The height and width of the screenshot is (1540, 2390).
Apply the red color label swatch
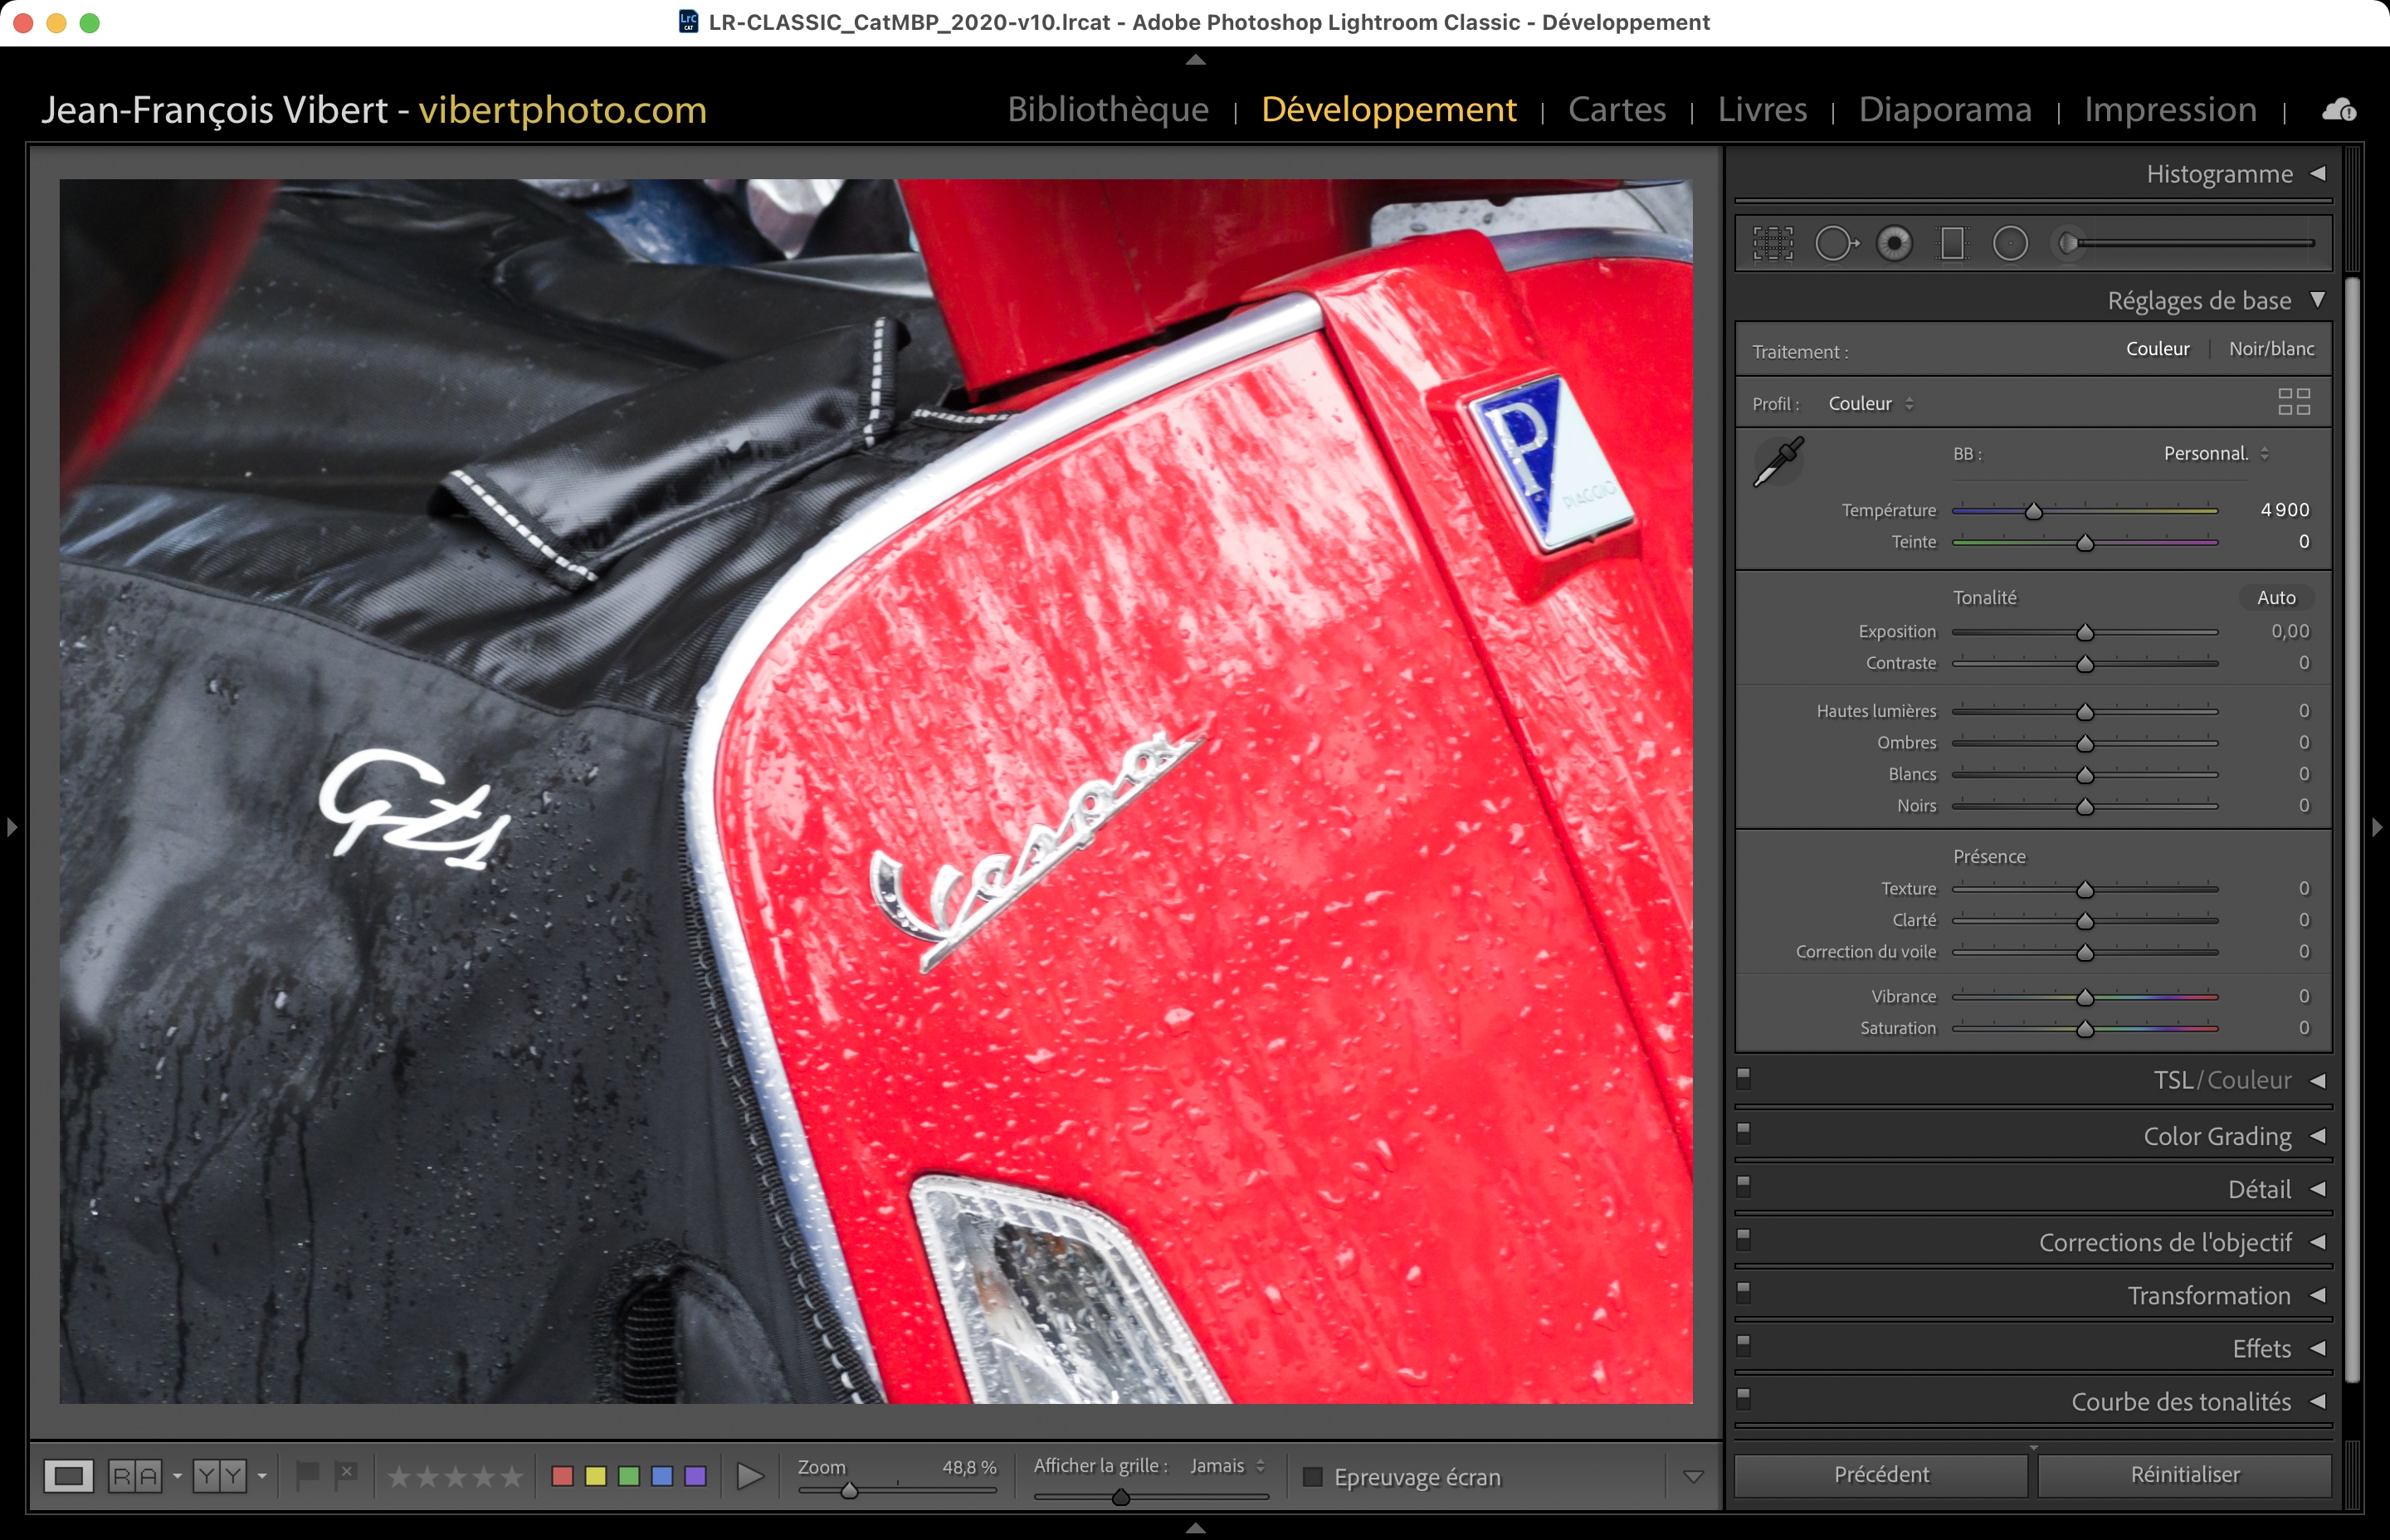click(563, 1476)
